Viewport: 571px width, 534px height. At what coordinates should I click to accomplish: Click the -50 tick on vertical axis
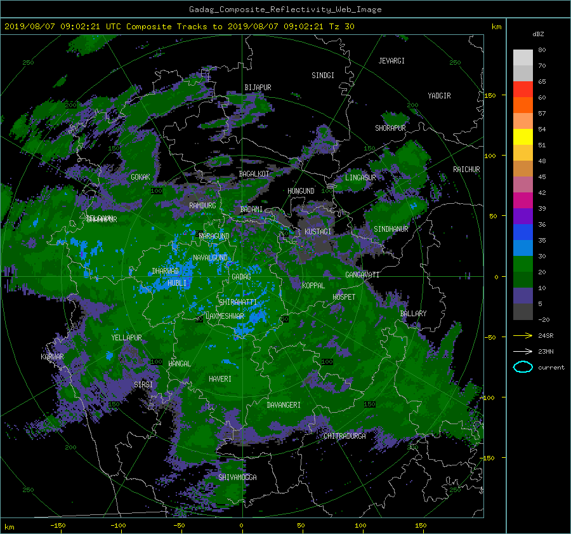pos(492,337)
